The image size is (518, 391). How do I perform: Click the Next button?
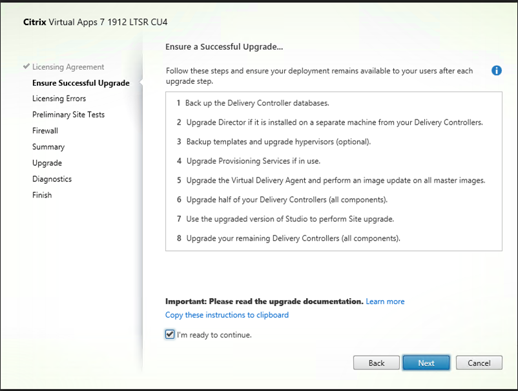coord(426,363)
